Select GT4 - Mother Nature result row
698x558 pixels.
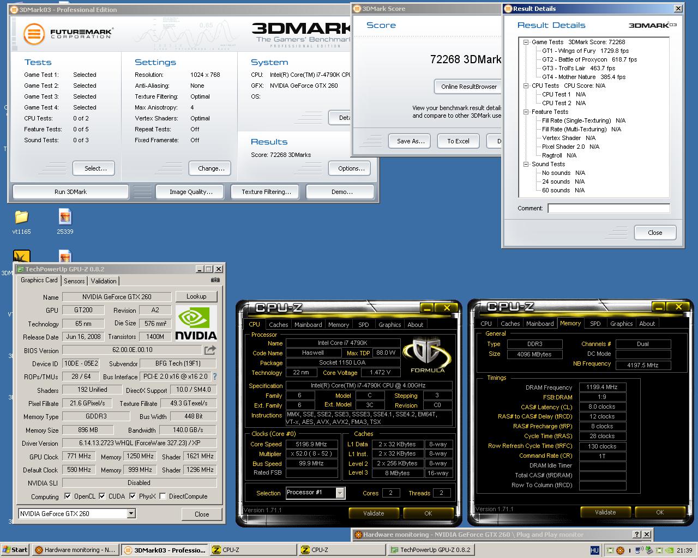click(x=583, y=77)
